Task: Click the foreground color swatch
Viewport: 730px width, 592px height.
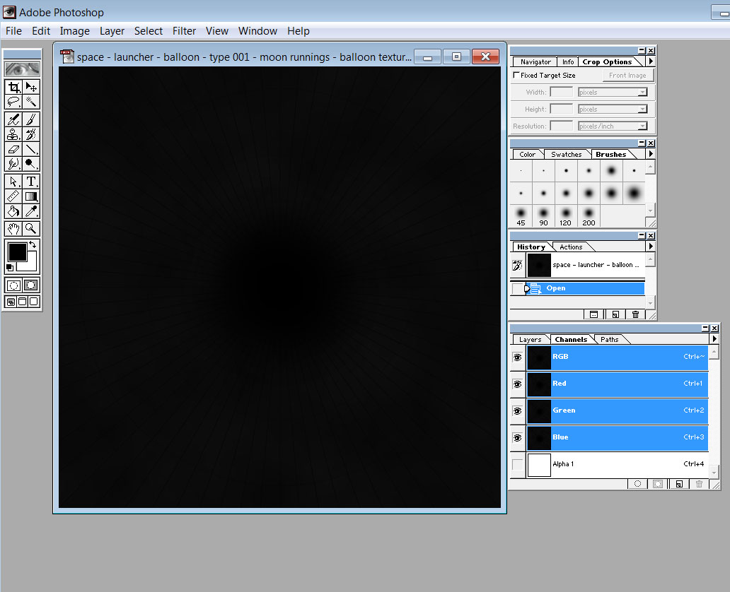Action: 17,251
